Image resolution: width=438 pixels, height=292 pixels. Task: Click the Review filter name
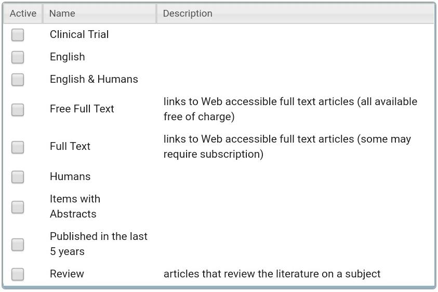click(x=67, y=274)
